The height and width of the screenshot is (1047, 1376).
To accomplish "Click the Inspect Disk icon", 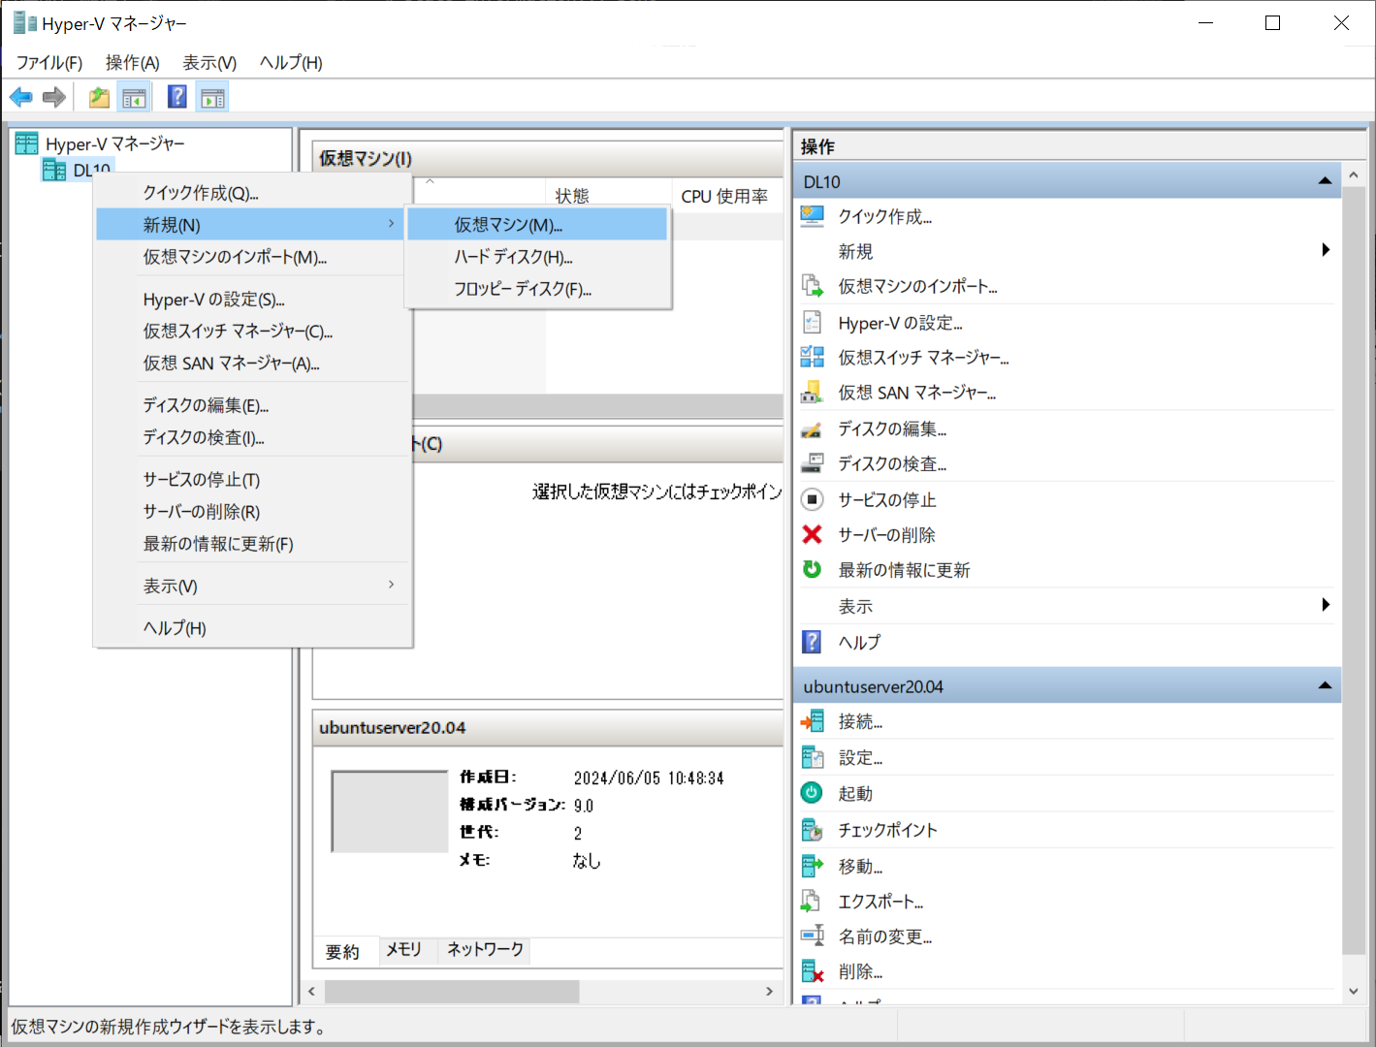I will [813, 463].
